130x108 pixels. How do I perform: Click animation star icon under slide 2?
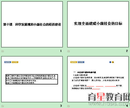point(69,51)
